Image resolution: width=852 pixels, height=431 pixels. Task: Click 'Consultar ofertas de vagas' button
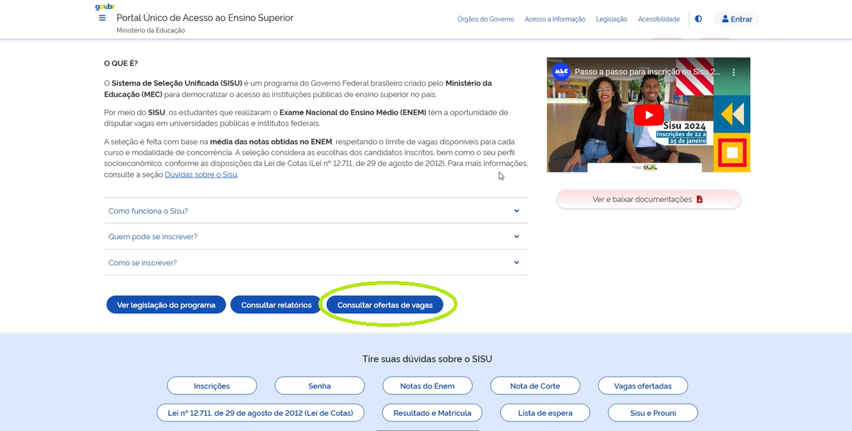[x=385, y=305]
